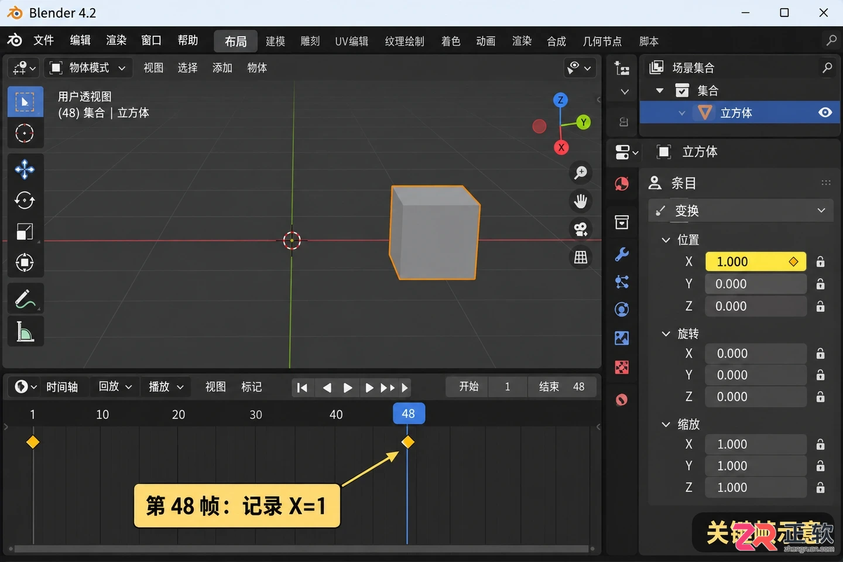
Task: Click the pan view hand icon
Action: click(581, 201)
